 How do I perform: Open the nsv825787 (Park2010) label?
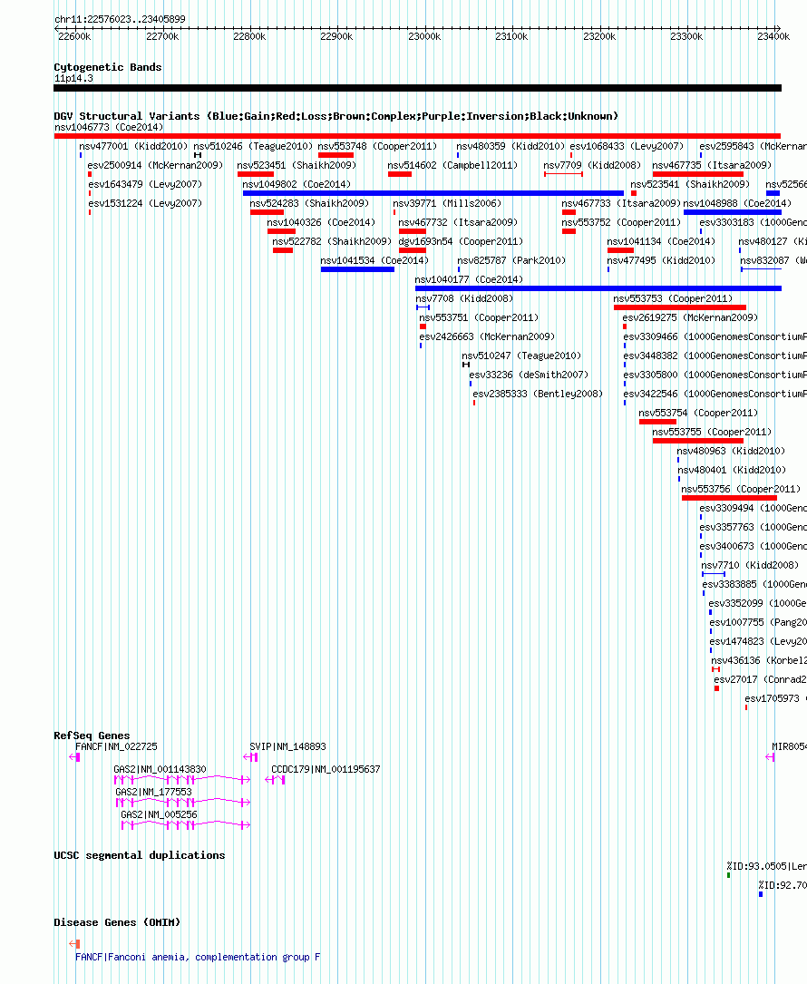[x=510, y=260]
